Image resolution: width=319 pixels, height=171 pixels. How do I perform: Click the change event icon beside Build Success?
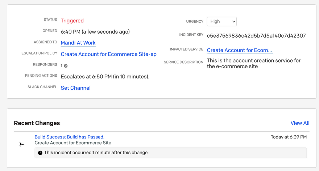click(x=21, y=144)
